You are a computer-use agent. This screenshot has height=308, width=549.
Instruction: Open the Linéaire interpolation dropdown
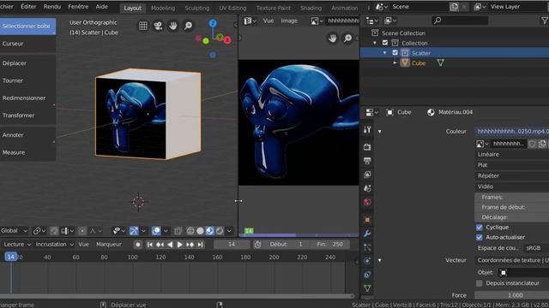pyautogui.click(x=512, y=154)
